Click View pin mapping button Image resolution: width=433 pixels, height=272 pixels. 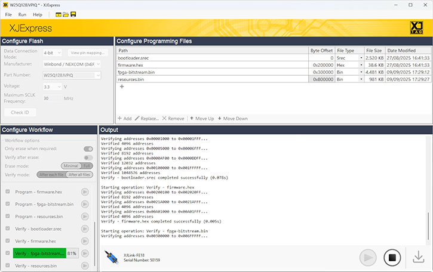(88, 52)
